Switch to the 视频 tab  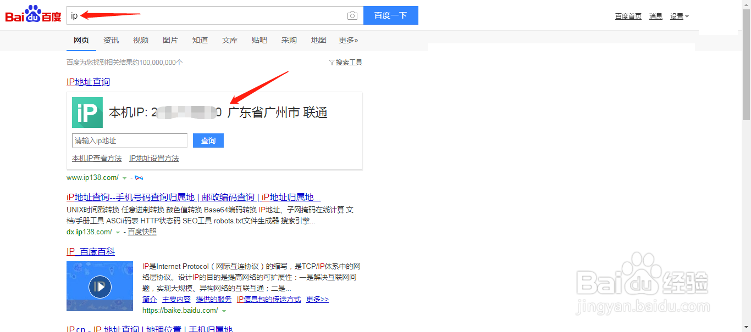[x=141, y=40]
